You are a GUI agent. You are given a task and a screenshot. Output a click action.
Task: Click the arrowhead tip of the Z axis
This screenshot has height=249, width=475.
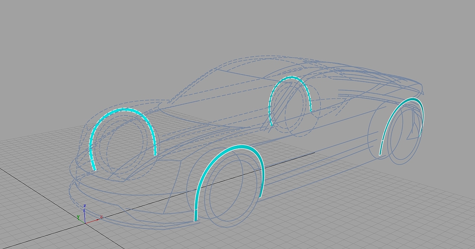(84, 210)
